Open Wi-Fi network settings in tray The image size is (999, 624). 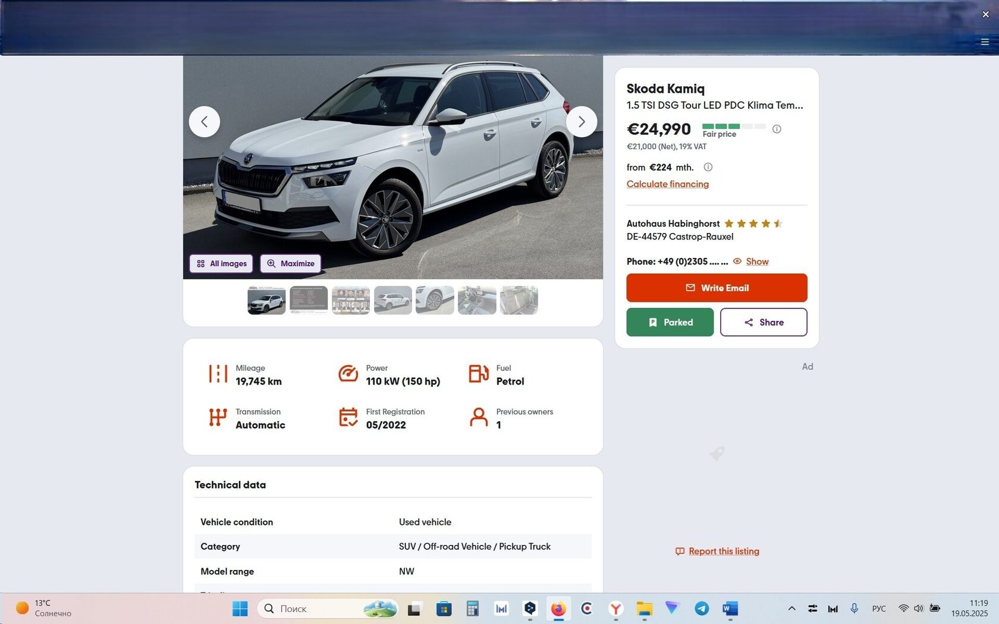click(903, 609)
